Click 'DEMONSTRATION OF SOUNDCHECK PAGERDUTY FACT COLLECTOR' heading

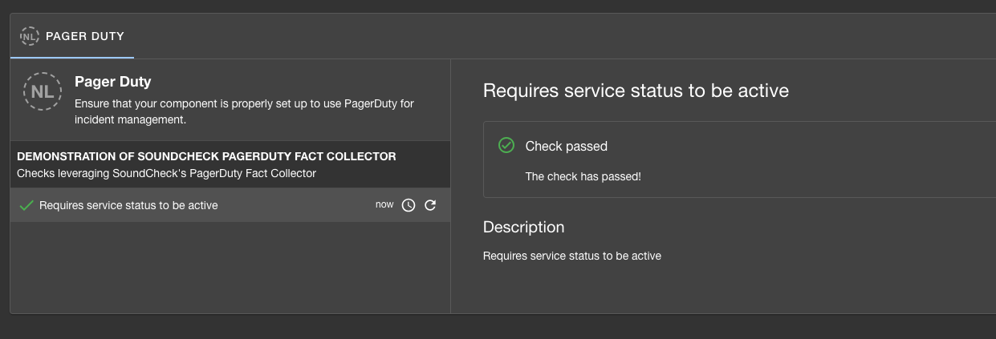[x=206, y=156]
